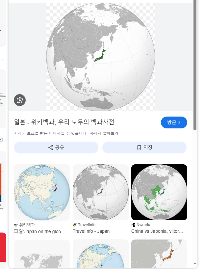
Task: Open the 자세히 알아보기 link
Action: tap(104, 133)
